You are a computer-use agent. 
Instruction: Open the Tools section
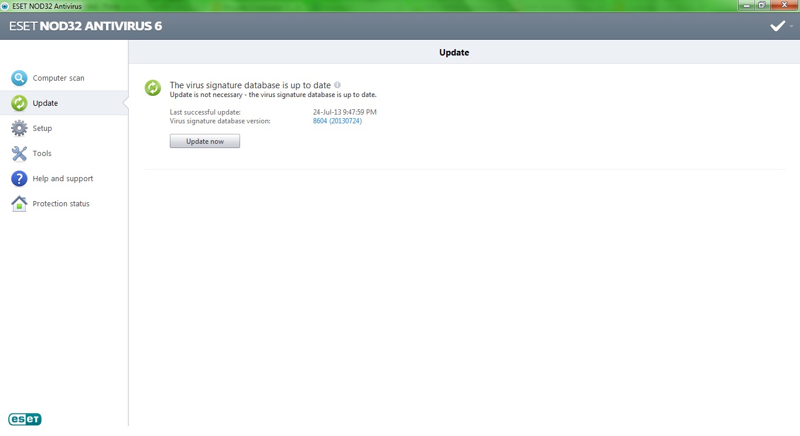(x=42, y=153)
